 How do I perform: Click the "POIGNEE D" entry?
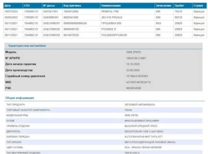(x=109, y=29)
